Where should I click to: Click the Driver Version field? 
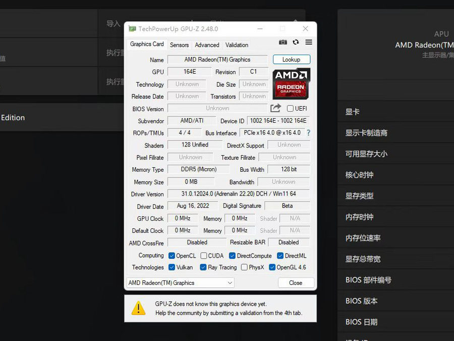tap(238, 194)
